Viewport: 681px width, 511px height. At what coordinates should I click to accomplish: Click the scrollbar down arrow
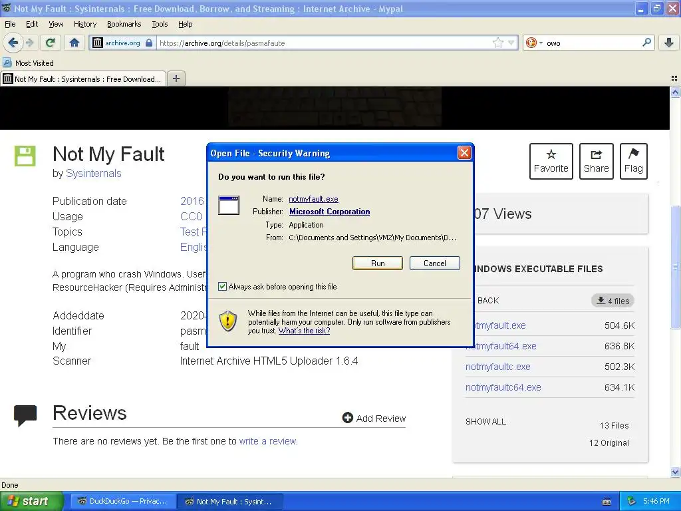tap(675, 472)
